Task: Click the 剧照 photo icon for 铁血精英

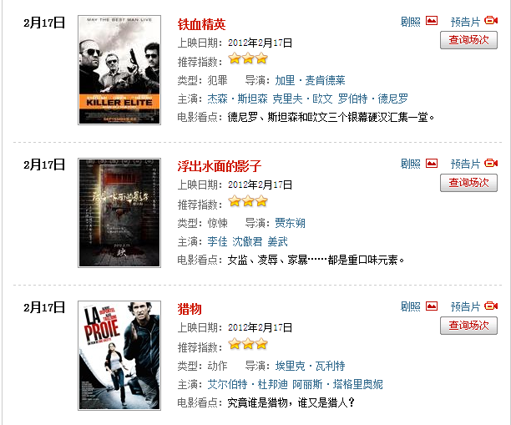Action: [432, 21]
